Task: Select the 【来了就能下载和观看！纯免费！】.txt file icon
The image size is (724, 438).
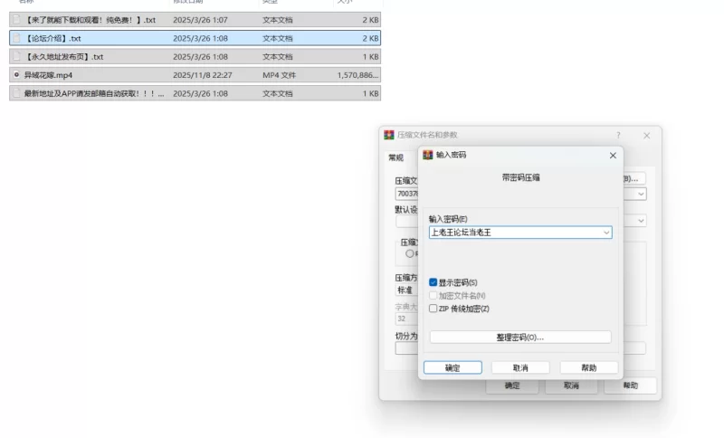Action: click(x=16, y=20)
